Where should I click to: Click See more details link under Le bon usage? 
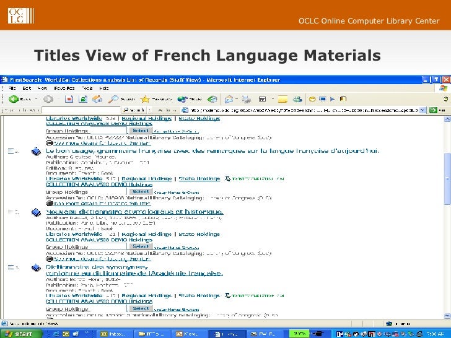[x=102, y=204]
